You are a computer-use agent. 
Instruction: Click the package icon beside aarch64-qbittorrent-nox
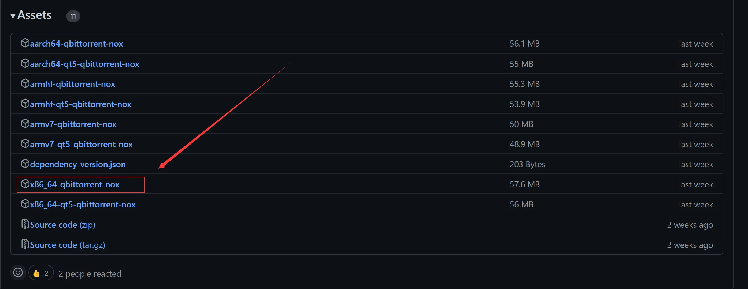tap(25, 43)
